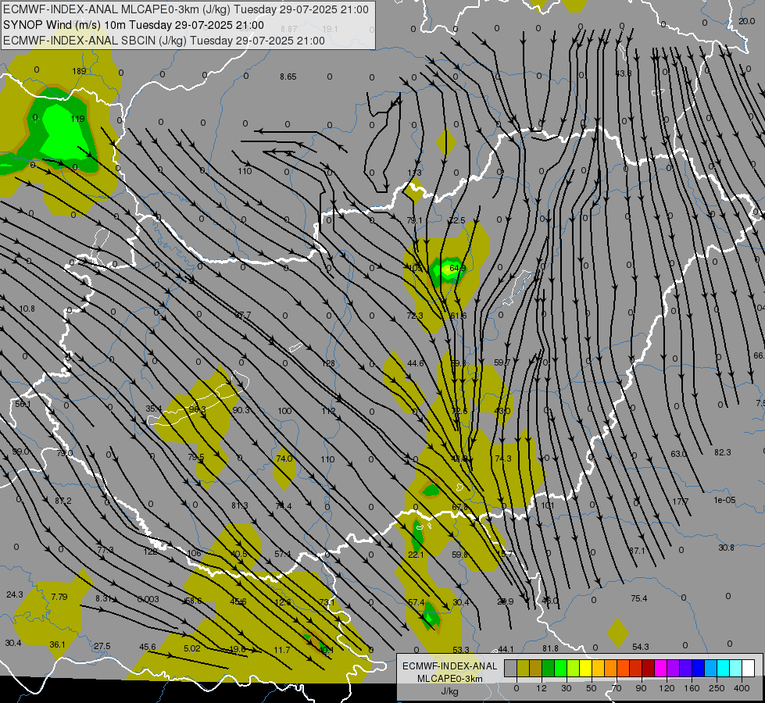Click the white swatch ending the legend
The image size is (765, 703).
click(x=749, y=668)
